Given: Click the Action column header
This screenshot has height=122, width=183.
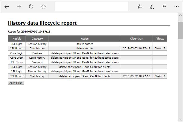Looking at the screenshot, I should pyautogui.click(x=85, y=39).
